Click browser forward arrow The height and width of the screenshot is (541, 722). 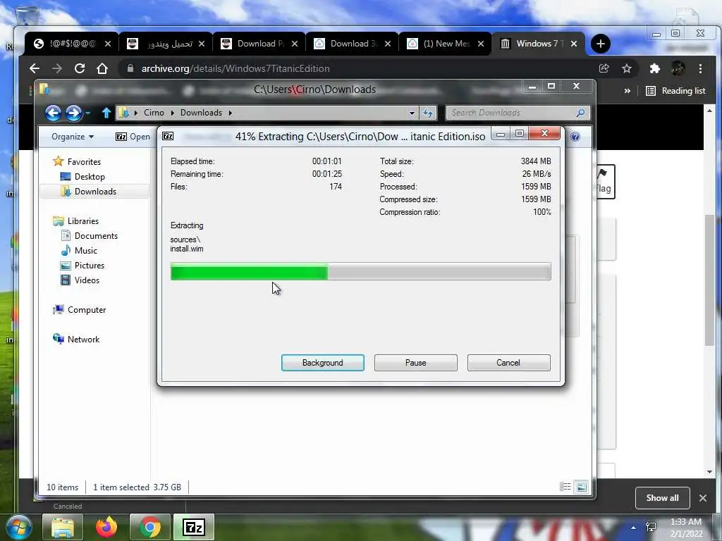[57, 68]
